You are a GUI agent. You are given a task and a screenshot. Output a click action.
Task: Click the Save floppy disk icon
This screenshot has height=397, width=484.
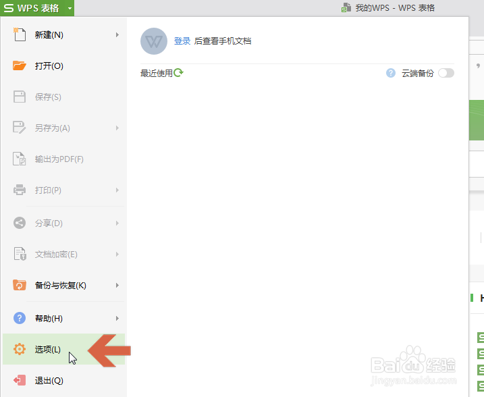click(20, 97)
